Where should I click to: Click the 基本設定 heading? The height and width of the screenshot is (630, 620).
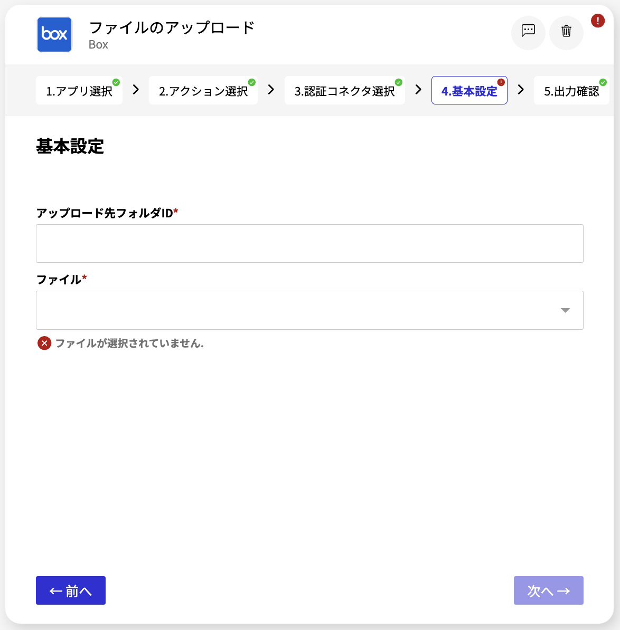click(x=70, y=146)
